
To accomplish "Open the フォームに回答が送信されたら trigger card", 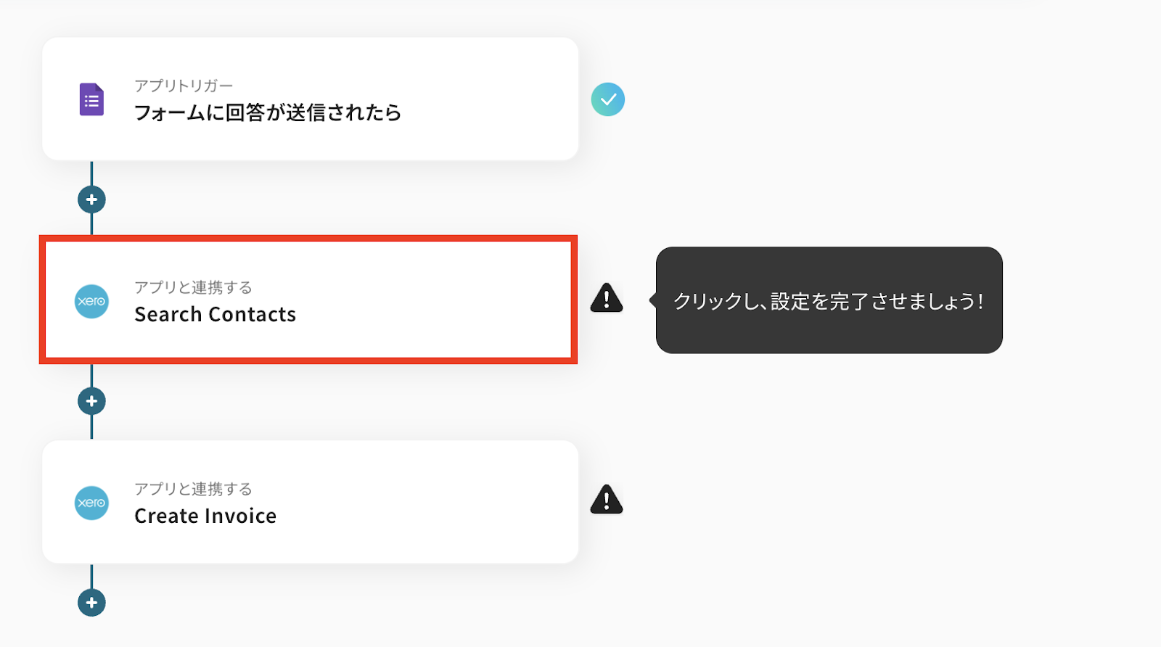I will (311, 99).
